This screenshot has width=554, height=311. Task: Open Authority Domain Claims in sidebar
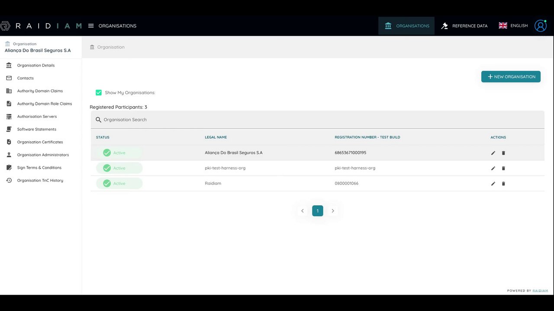41,91
